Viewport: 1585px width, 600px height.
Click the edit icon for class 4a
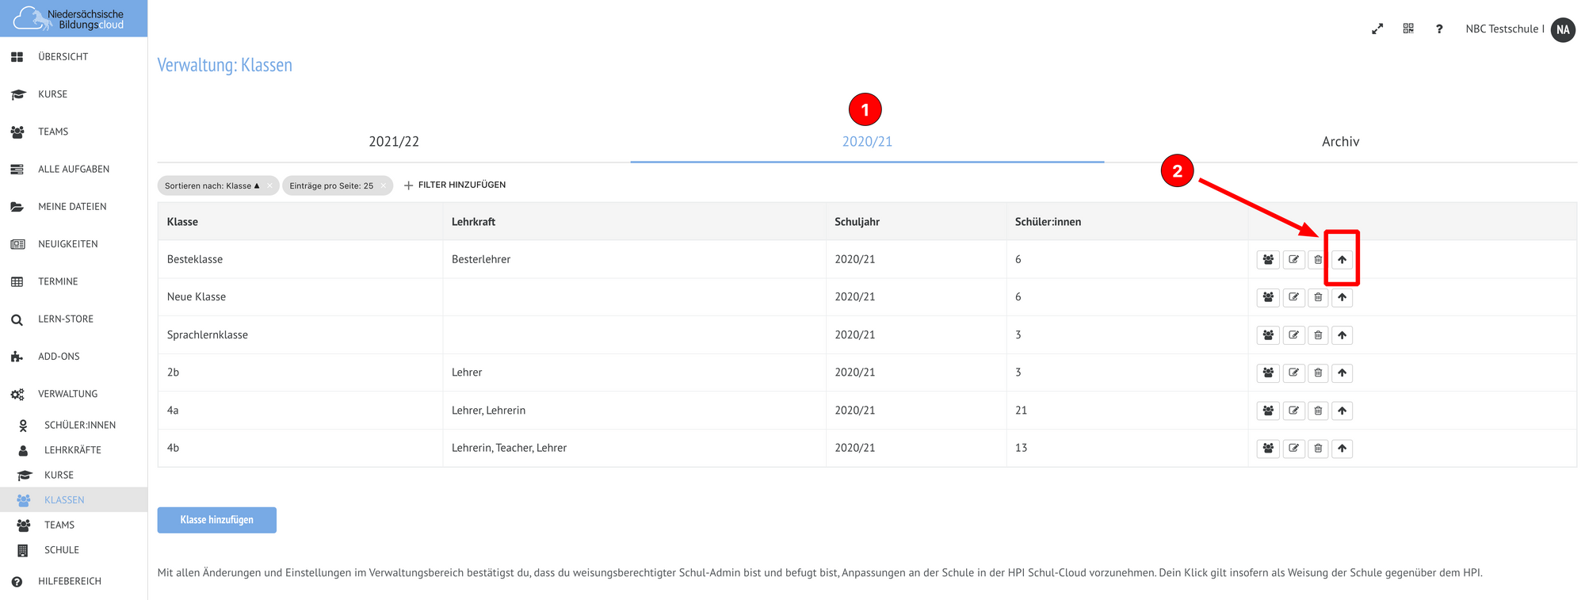(x=1293, y=411)
